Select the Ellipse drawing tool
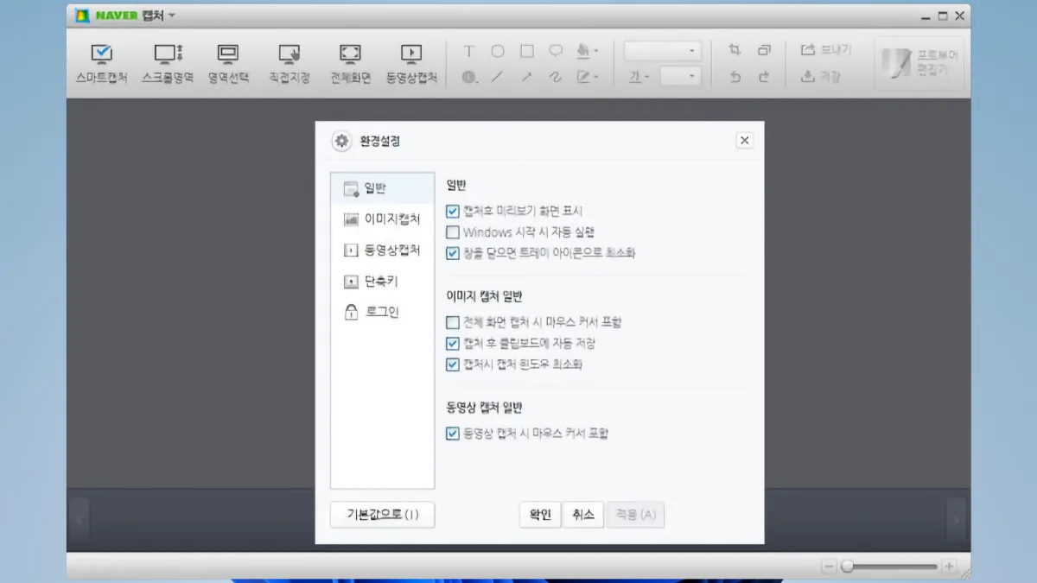 click(498, 51)
